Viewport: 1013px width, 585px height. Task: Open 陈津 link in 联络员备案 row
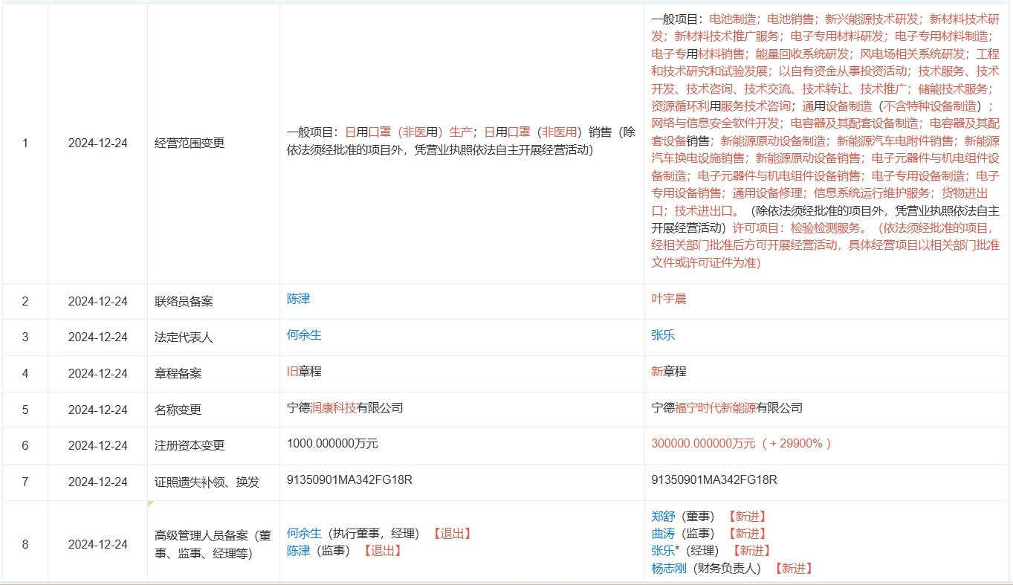tap(298, 299)
